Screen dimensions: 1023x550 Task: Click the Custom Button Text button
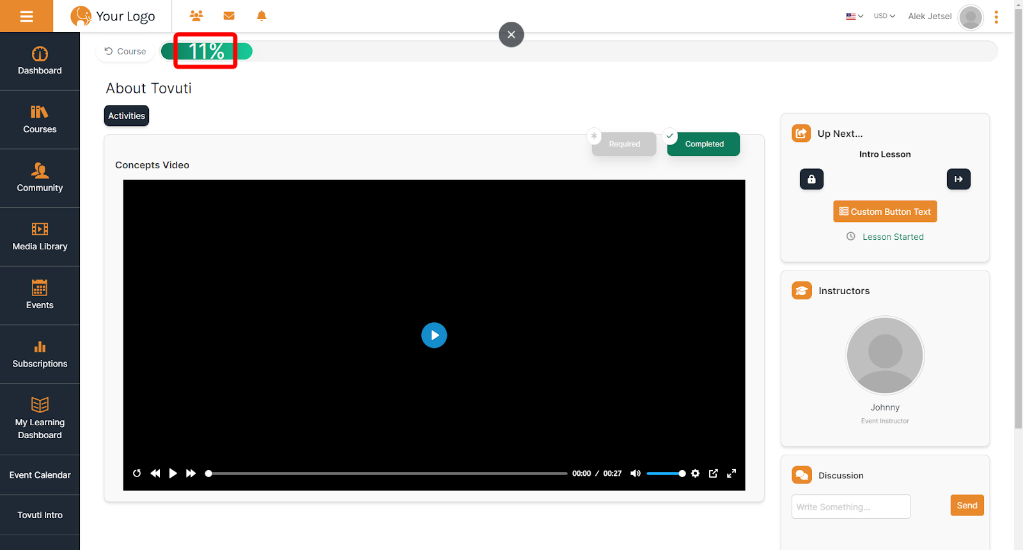coord(885,212)
